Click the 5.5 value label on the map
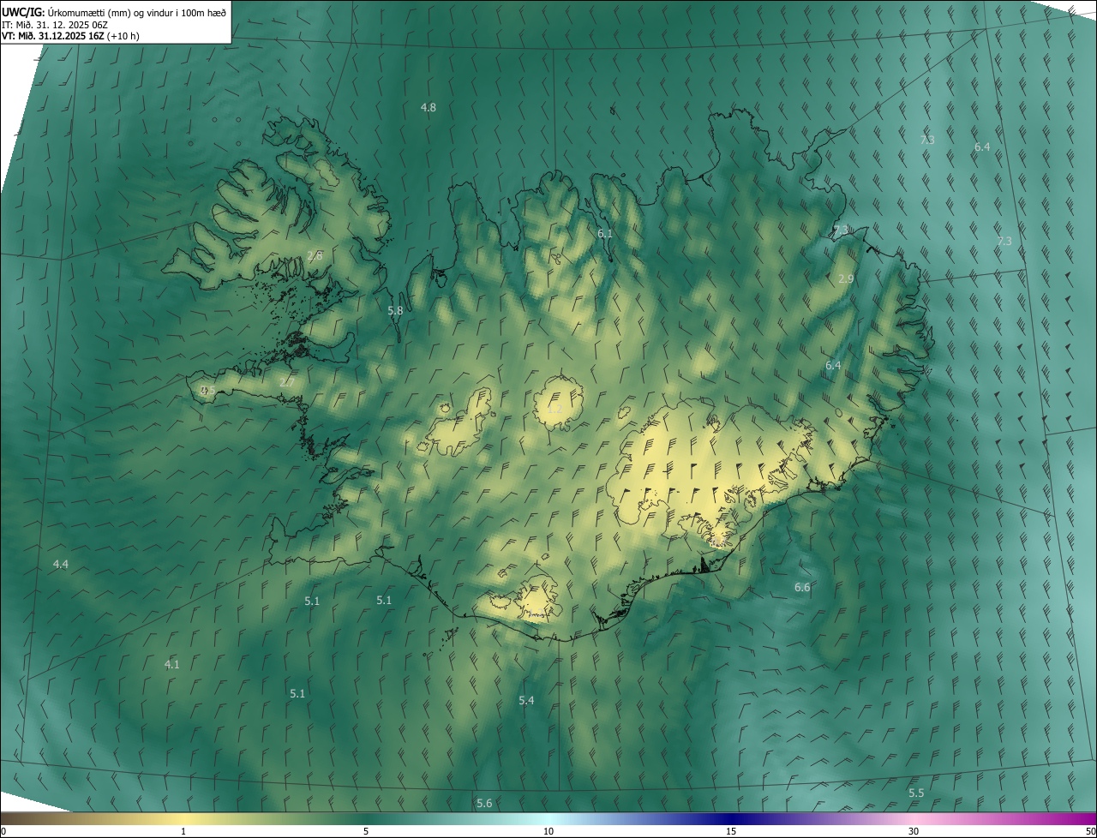 [x=916, y=793]
